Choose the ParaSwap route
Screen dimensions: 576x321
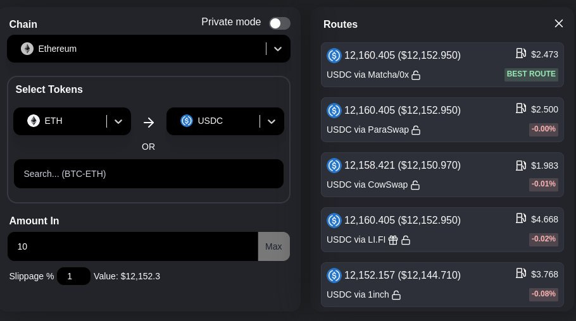(442, 120)
